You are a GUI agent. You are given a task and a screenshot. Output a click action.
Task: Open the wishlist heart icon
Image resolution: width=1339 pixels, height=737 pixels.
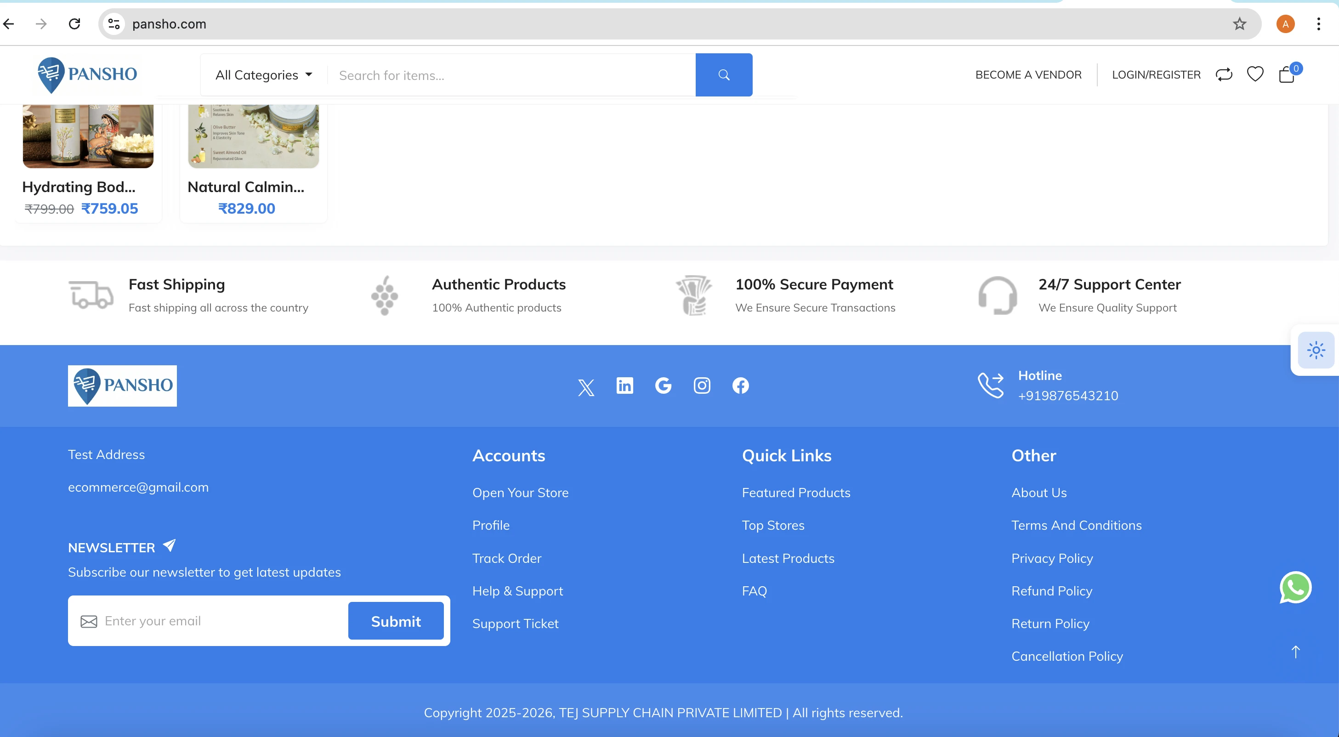1255,74
